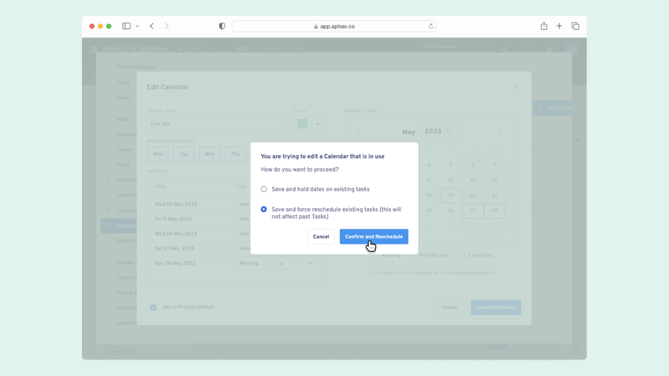Select 'Save and hold dates' radio option

tap(264, 189)
